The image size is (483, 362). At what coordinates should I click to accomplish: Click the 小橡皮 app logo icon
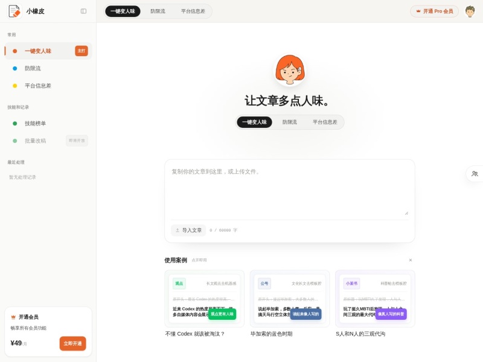tap(14, 11)
